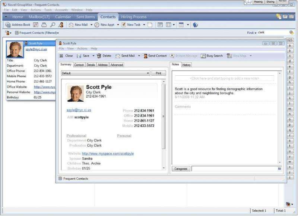
Task: Open the Hiring Process tab
Action: click(134, 17)
